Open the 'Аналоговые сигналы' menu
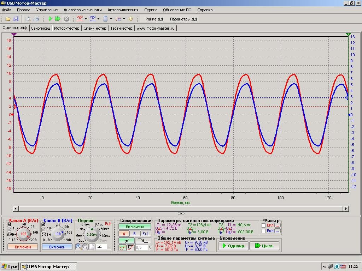362x271 pixels. point(83,10)
